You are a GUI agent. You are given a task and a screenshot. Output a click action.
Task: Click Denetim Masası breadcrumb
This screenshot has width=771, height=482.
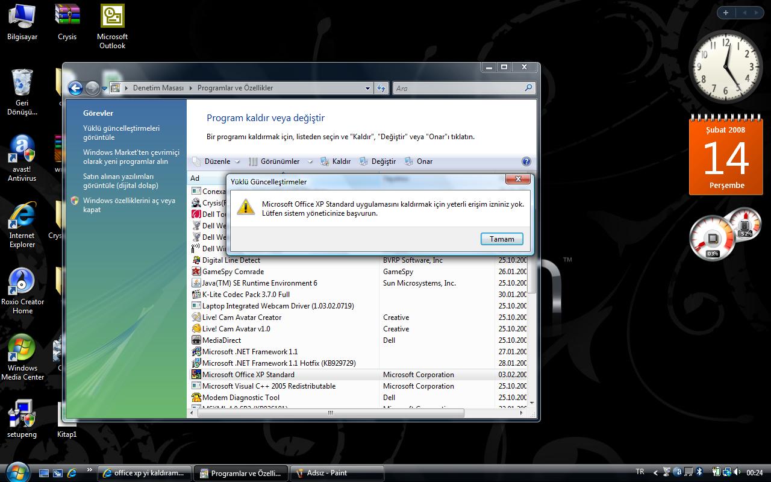point(158,88)
